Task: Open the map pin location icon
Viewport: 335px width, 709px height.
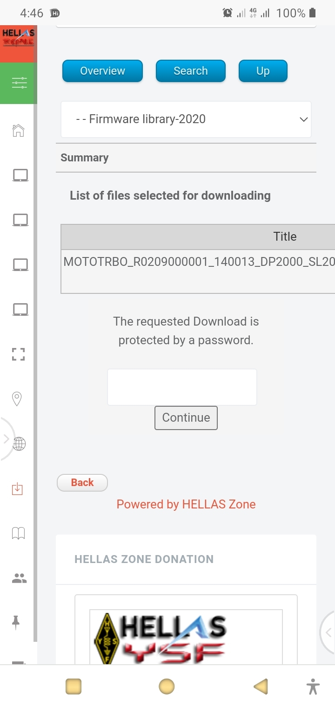Action: point(17,399)
